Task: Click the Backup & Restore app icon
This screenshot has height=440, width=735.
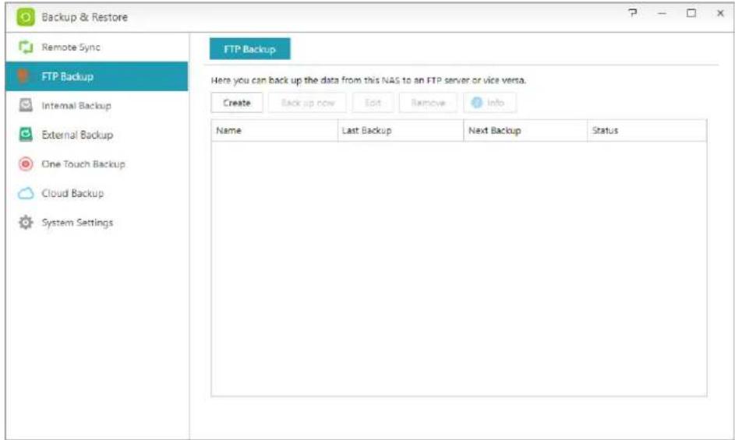Action: (x=25, y=17)
